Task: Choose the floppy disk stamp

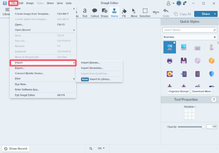Action: pos(184,60)
